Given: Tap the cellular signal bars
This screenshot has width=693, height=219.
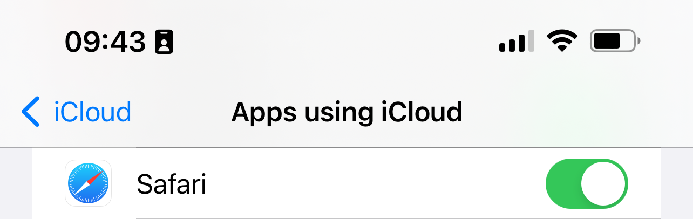Looking at the screenshot, I should pos(517,42).
